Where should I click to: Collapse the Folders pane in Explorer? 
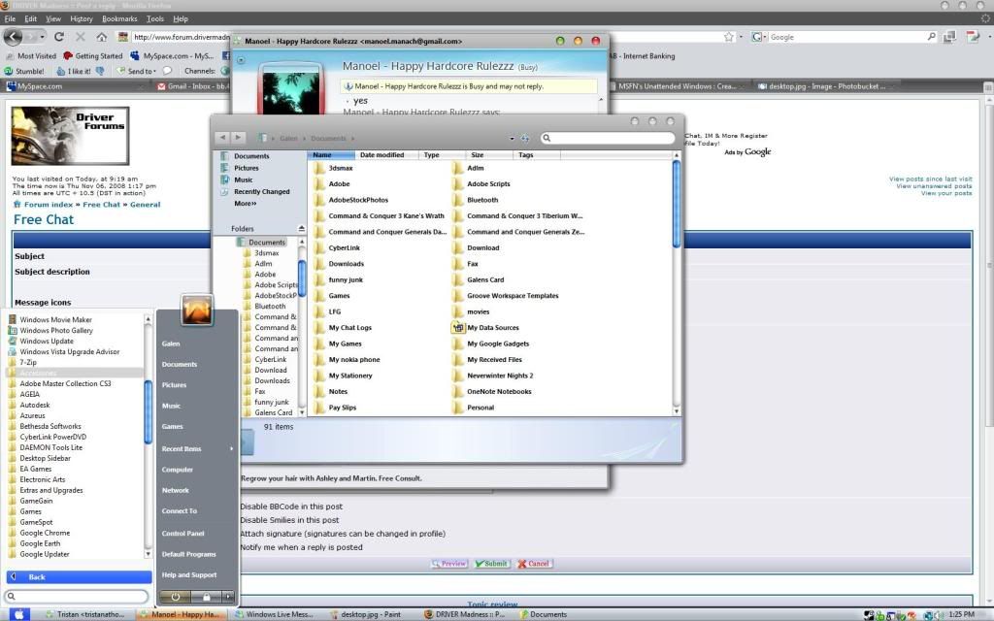tap(302, 229)
